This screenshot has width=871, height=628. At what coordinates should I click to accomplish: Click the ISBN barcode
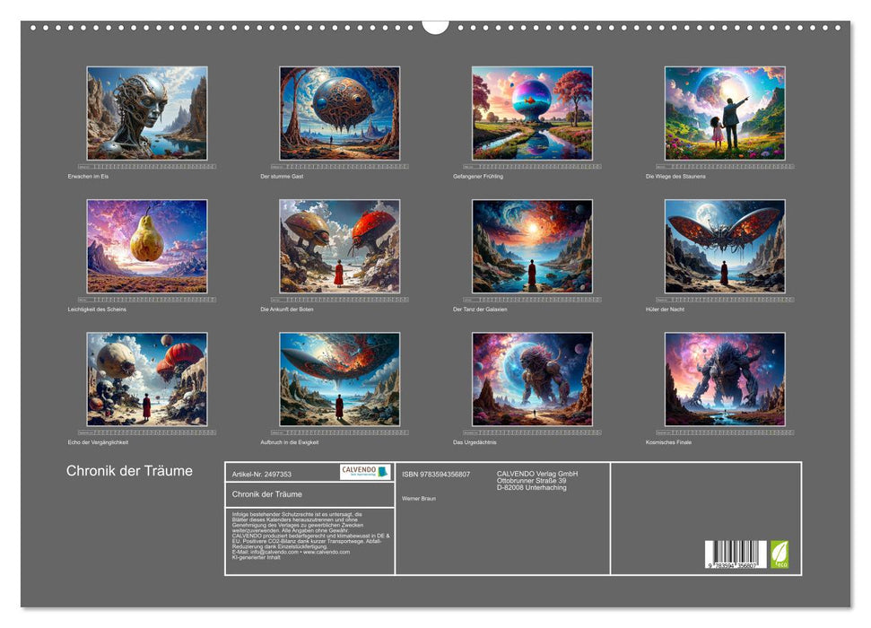point(736,554)
